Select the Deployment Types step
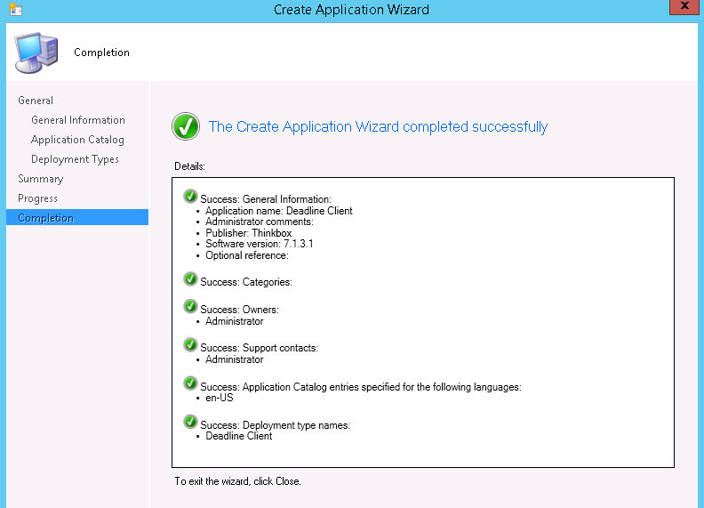Viewport: 704px width, 508px height. click(x=75, y=159)
